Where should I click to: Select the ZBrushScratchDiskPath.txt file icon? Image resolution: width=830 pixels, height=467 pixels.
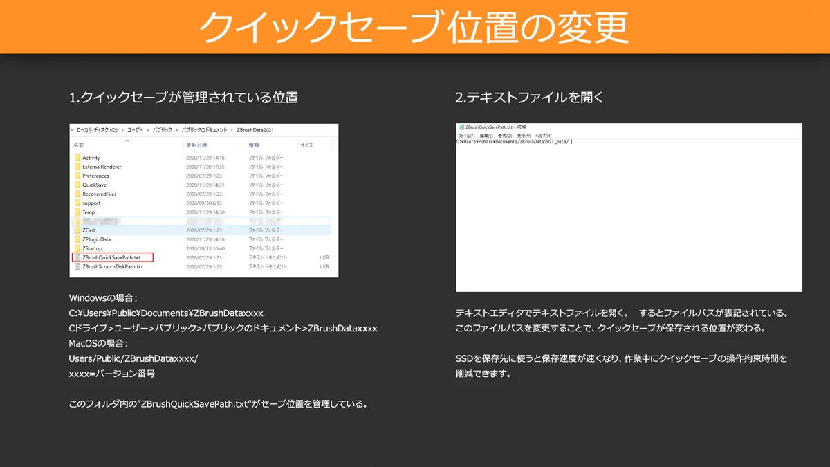click(77, 266)
